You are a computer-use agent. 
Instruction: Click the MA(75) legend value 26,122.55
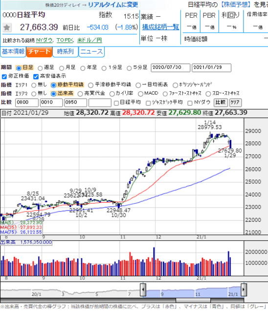[x=31, y=232]
